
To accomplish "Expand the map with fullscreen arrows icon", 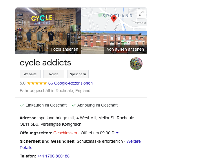I will [141, 13].
